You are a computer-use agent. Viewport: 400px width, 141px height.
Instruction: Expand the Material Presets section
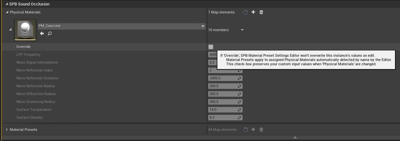(x=7, y=130)
